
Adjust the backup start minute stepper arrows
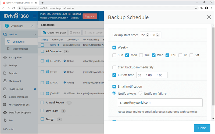(158, 35)
